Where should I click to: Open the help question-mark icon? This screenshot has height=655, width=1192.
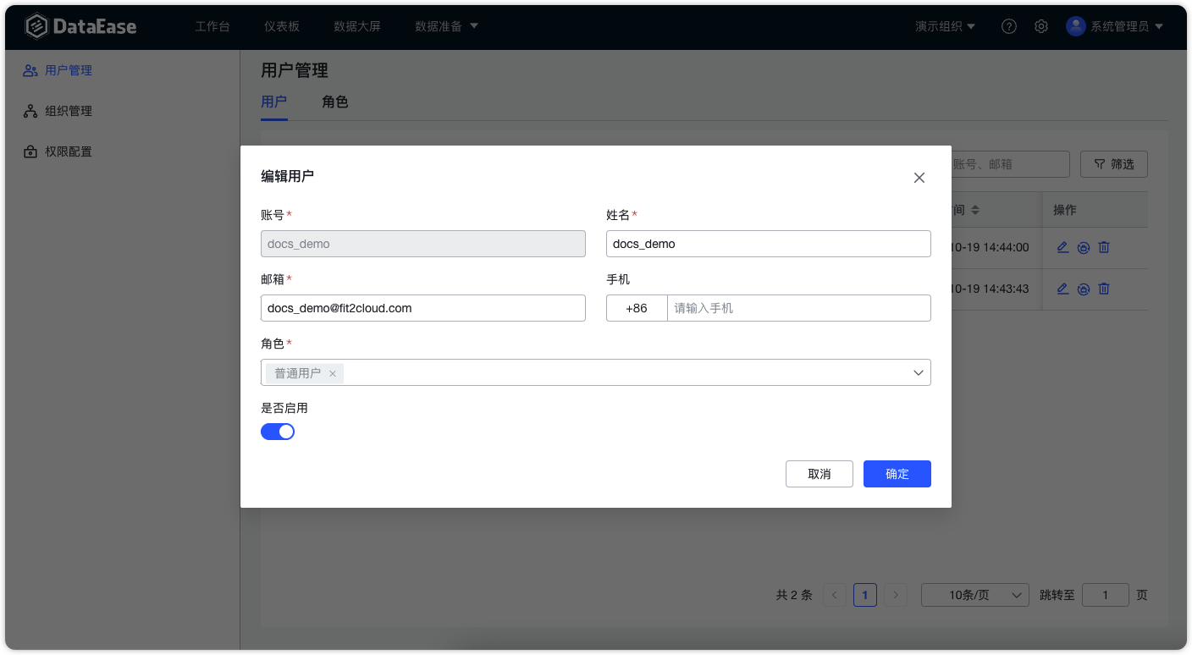pyautogui.click(x=1009, y=26)
